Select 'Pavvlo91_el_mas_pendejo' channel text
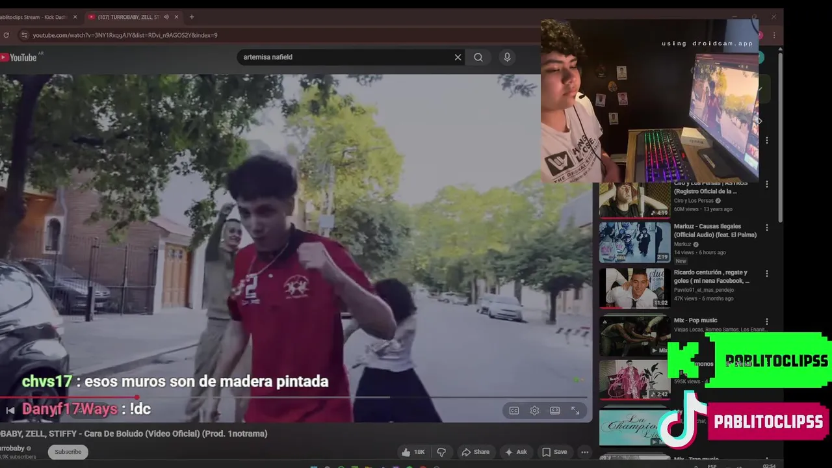 pos(704,290)
